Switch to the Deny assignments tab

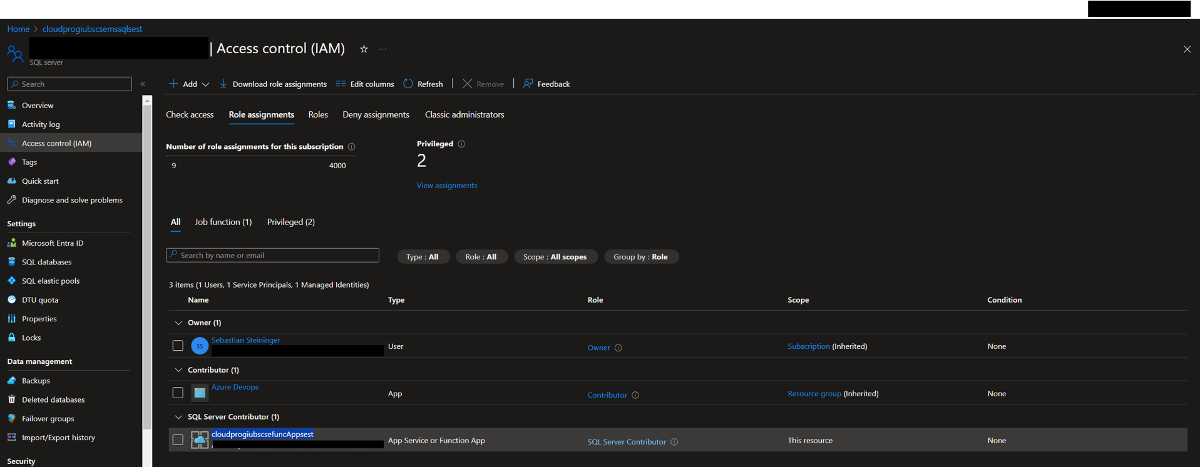pos(376,114)
